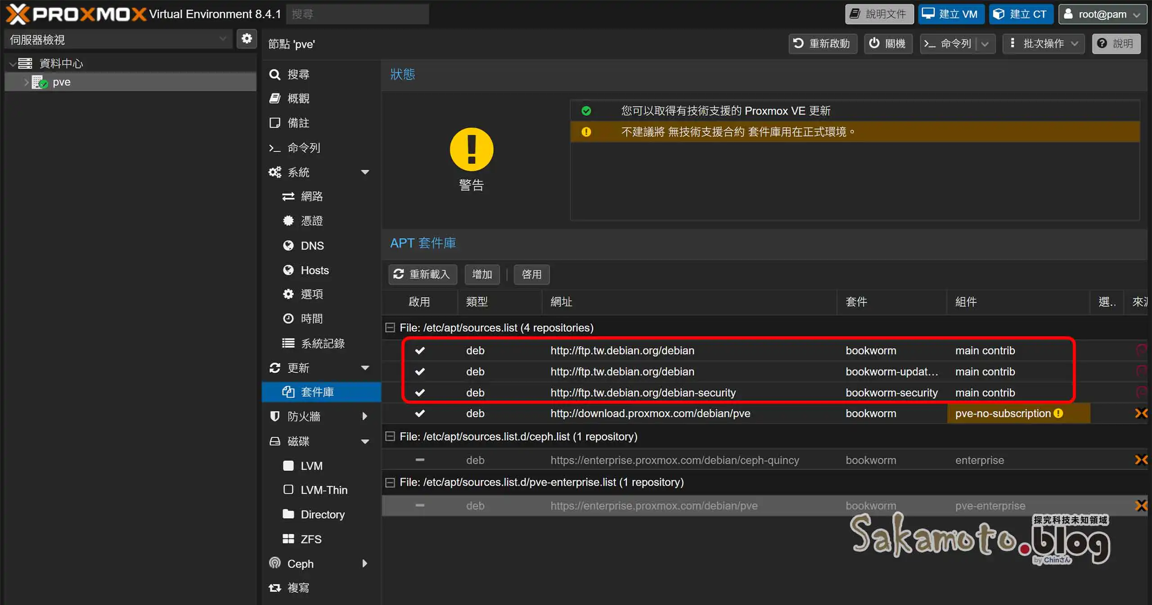Click the search input field
Image resolution: width=1152 pixels, height=605 pixels.
tap(358, 14)
